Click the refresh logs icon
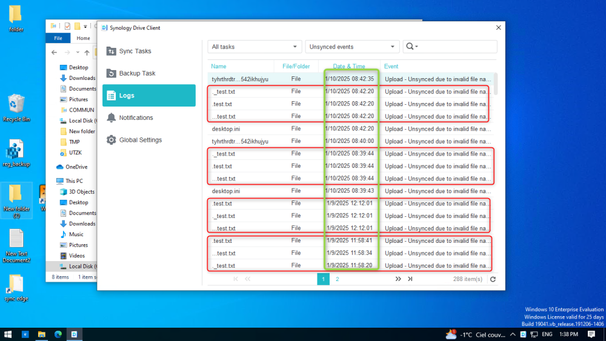 pyautogui.click(x=493, y=279)
